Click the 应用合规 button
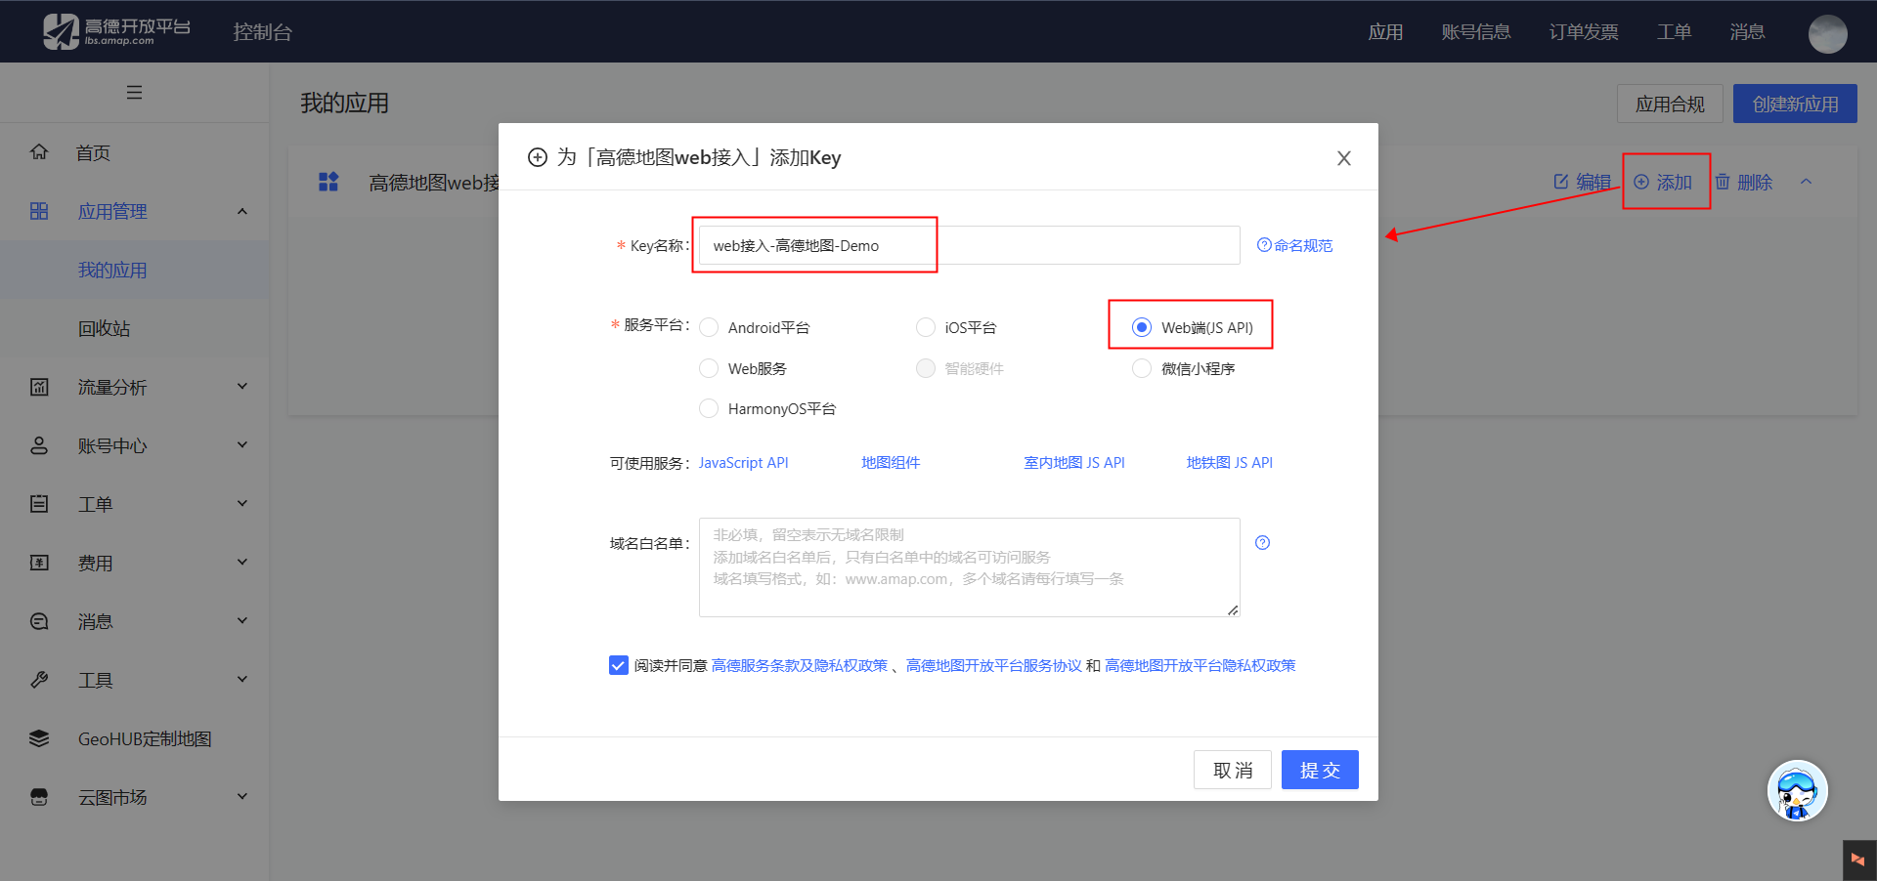1877x881 pixels. click(x=1670, y=104)
